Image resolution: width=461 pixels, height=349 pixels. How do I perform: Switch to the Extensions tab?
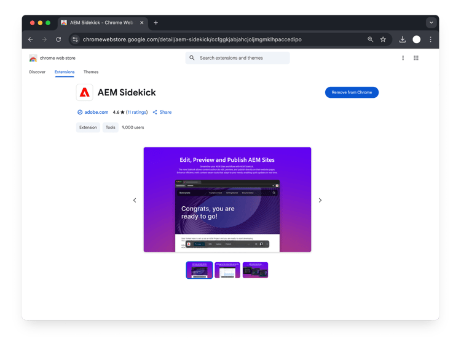click(65, 72)
